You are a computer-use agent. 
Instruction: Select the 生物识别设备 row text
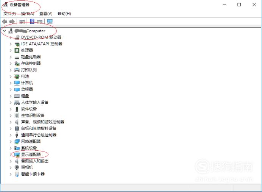pos(33,116)
